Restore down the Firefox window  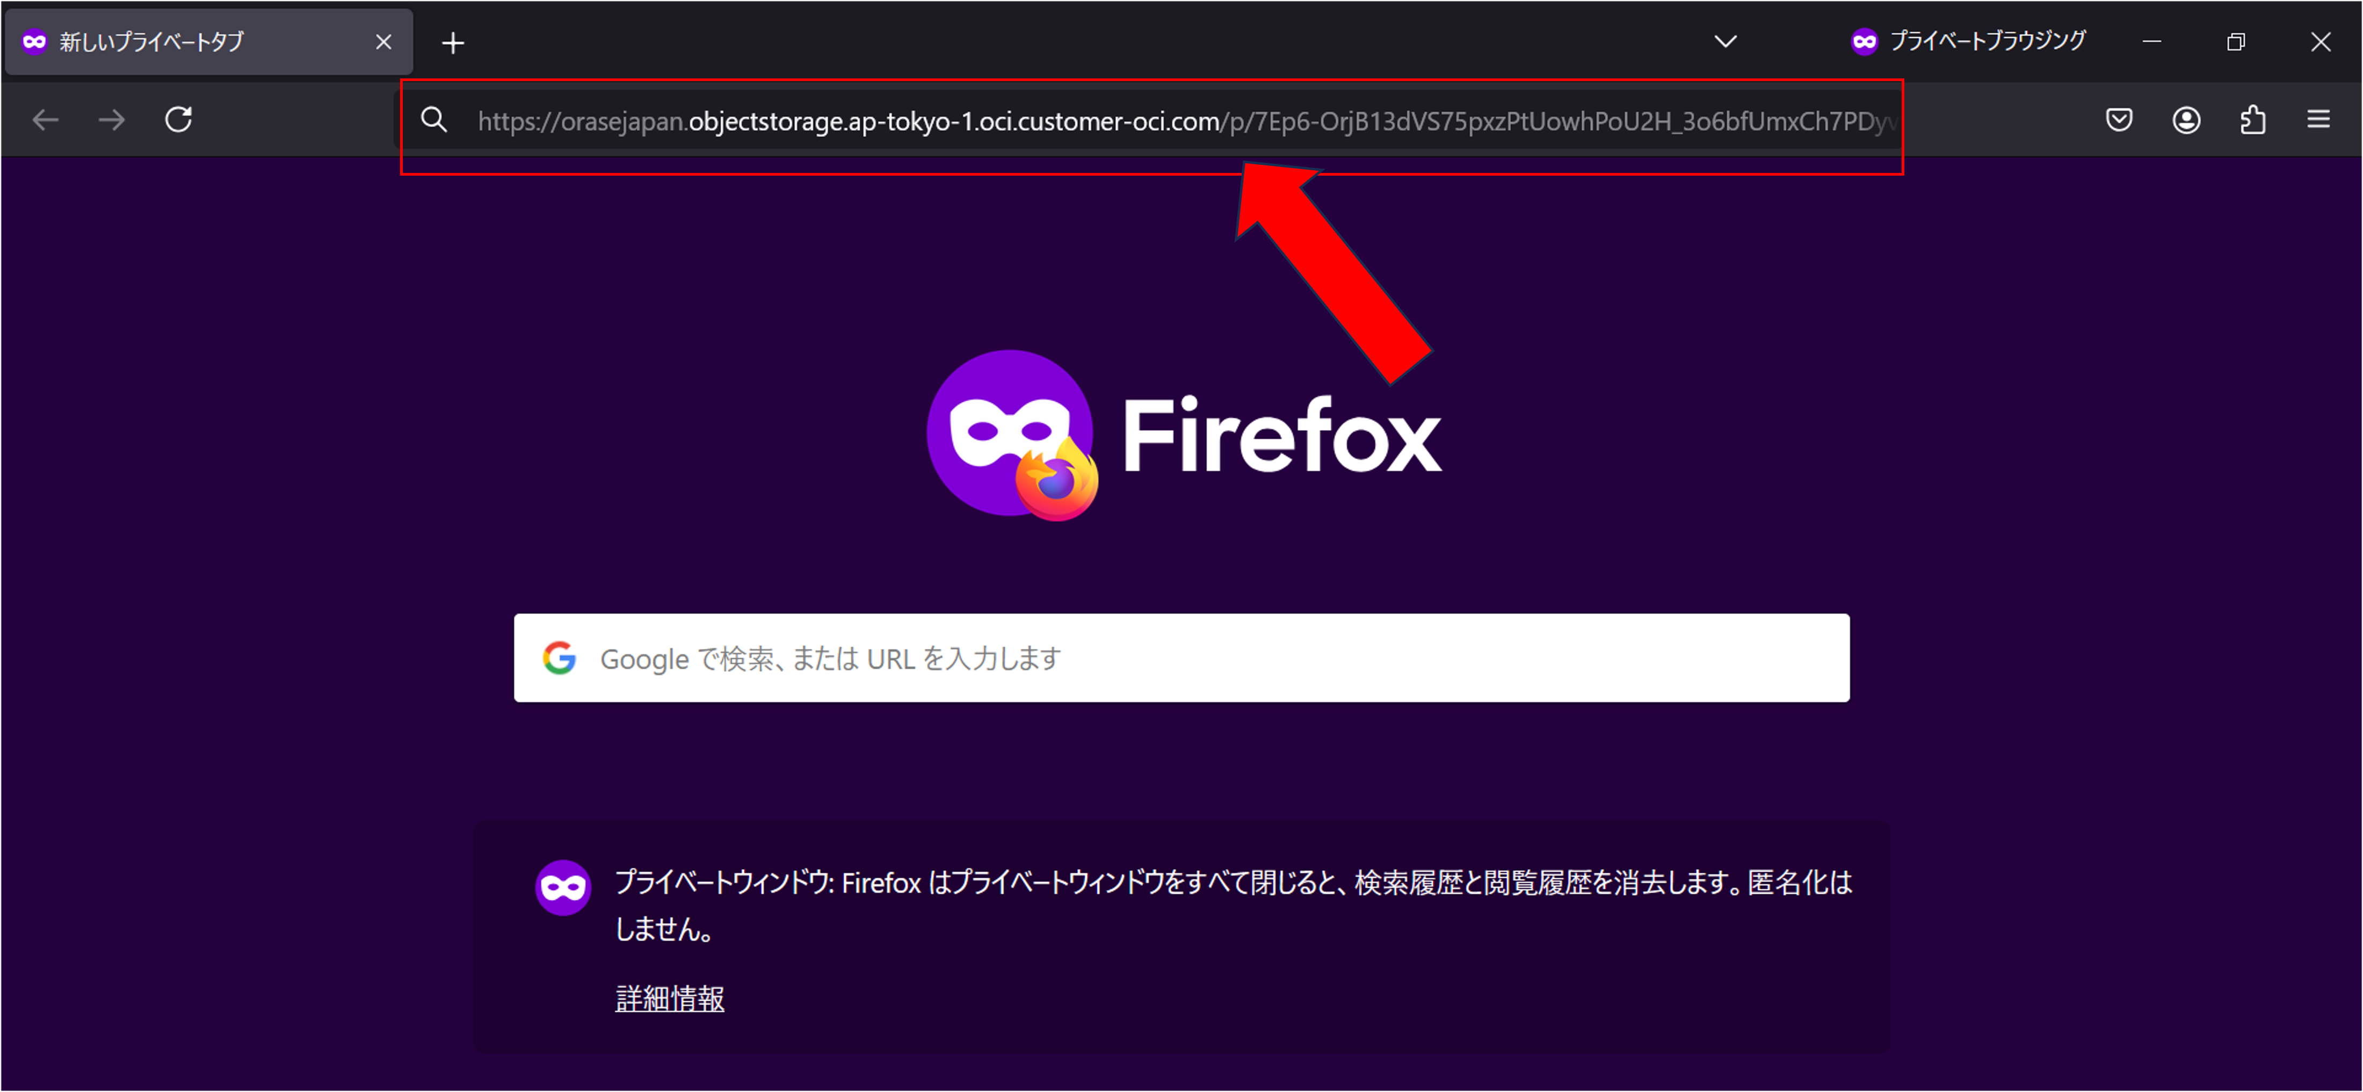(x=2236, y=42)
